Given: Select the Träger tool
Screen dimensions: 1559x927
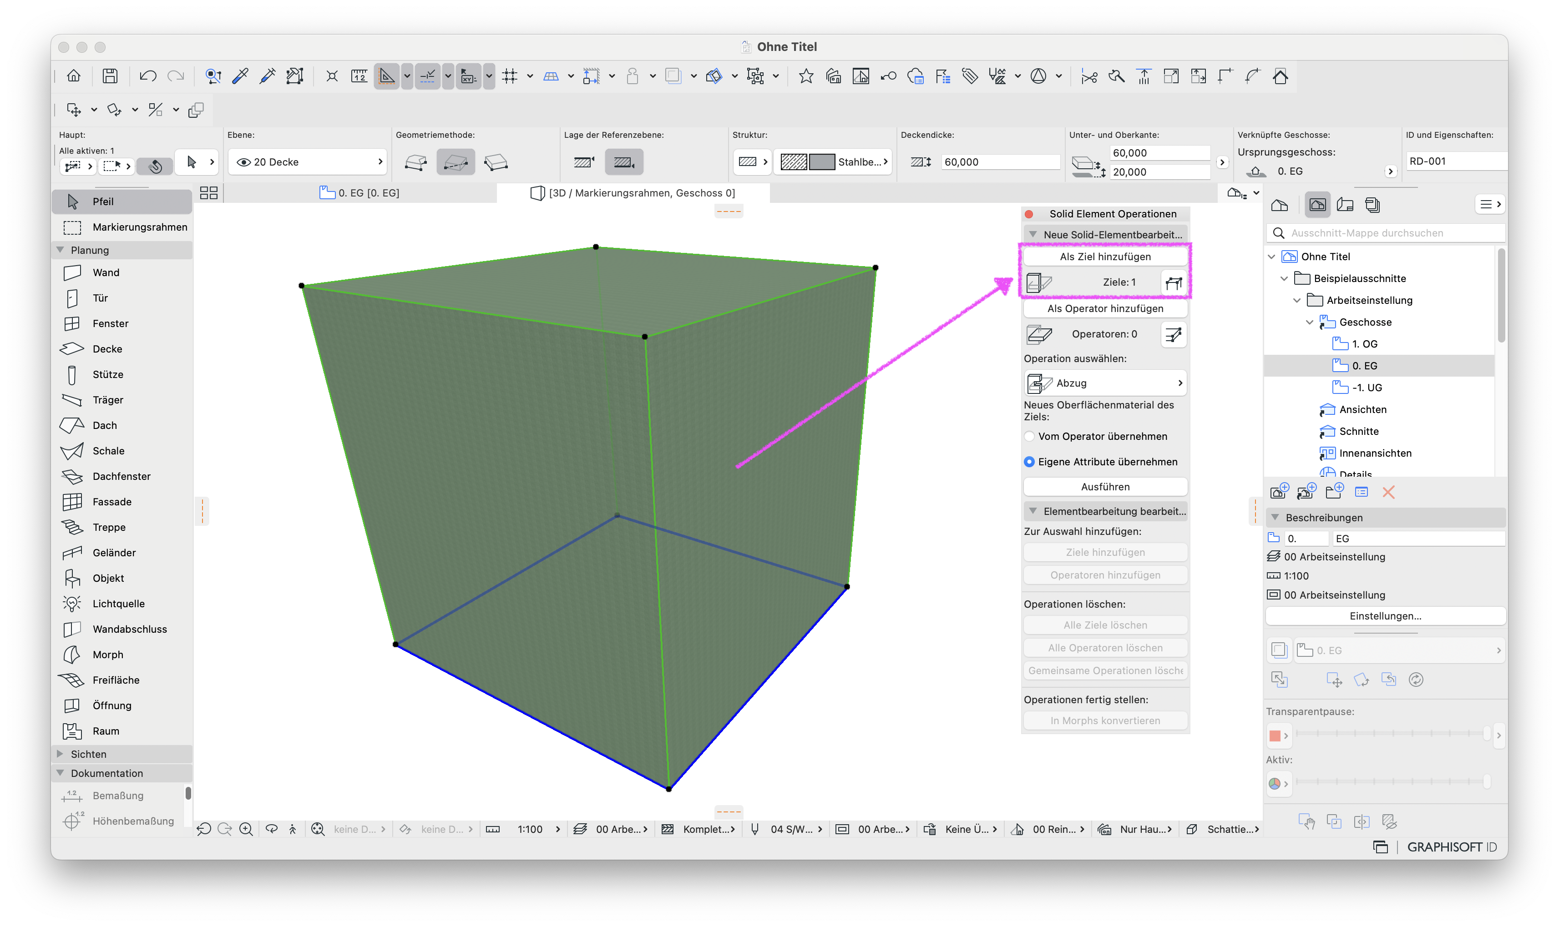Looking at the screenshot, I should (122, 400).
